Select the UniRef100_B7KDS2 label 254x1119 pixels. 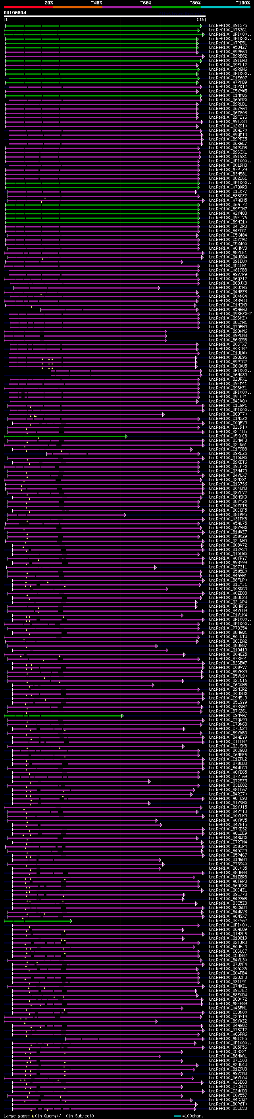click(228, 829)
